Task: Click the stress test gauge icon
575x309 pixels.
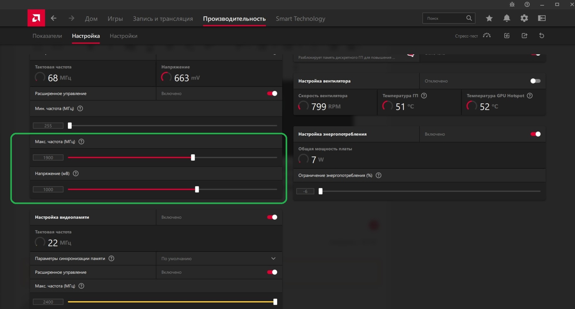Action: pos(487,36)
